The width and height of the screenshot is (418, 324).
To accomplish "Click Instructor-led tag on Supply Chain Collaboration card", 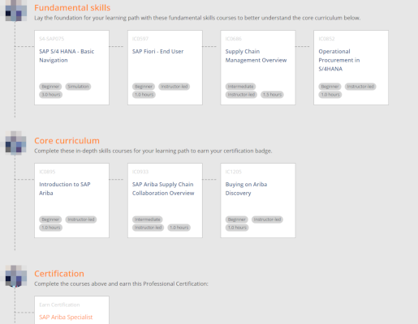I will coord(148,228).
